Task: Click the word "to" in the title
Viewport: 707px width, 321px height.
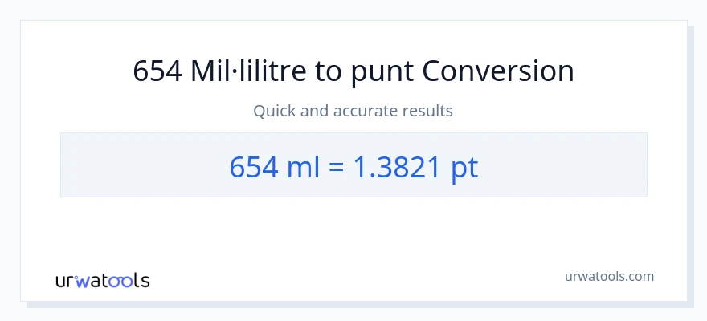Action: 328,71
